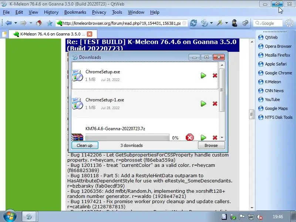Viewport: 296px width, 222px height.
Task: Run ChromeSetup.exe with its green play arrow
Action: coord(203,75)
